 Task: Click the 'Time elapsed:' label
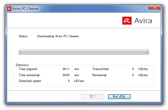pyautogui.click(x=28, y=69)
